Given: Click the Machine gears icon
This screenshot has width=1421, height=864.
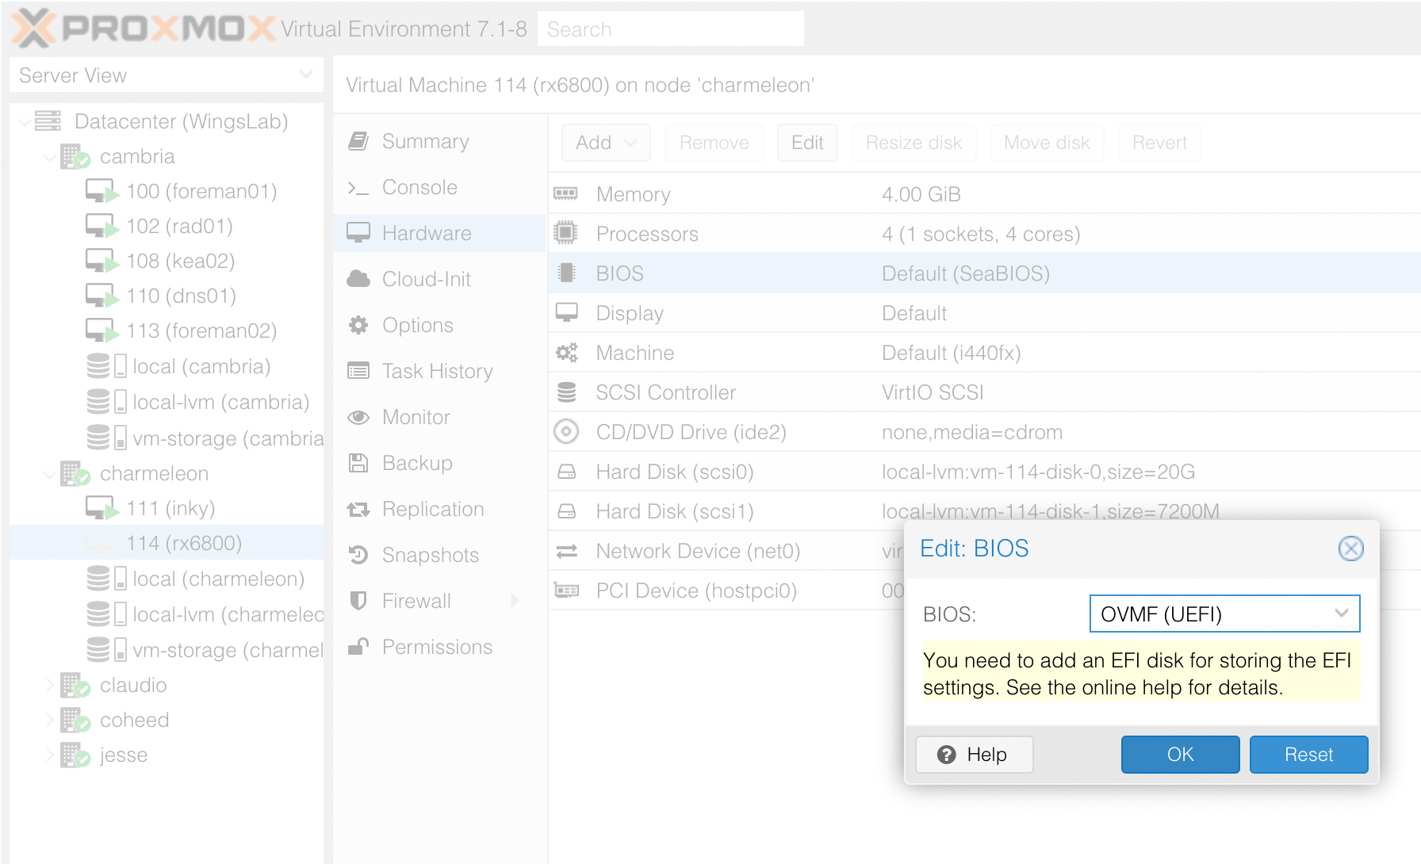Looking at the screenshot, I should click(x=566, y=352).
